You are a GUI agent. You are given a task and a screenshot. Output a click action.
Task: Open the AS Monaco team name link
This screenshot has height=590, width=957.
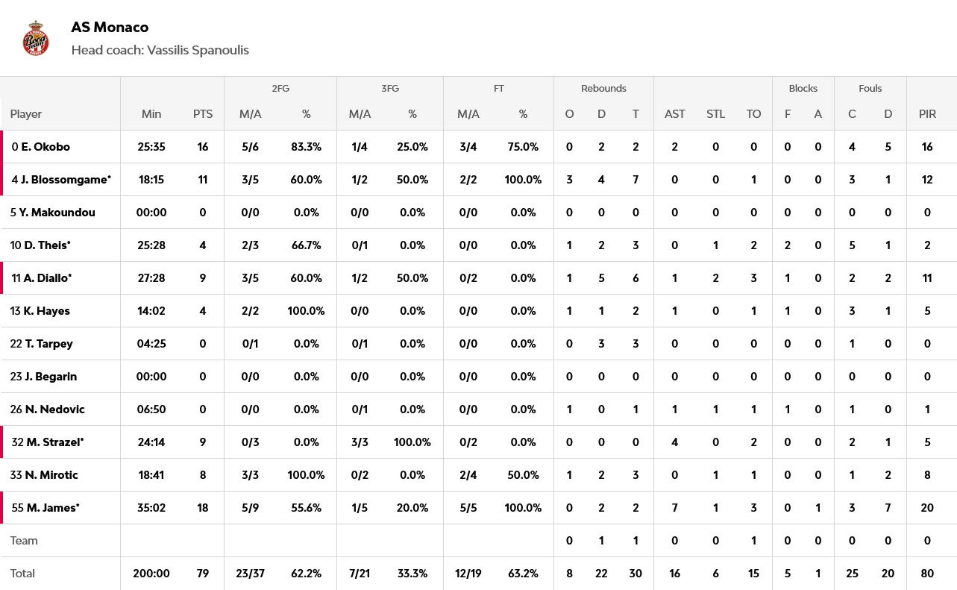110,28
